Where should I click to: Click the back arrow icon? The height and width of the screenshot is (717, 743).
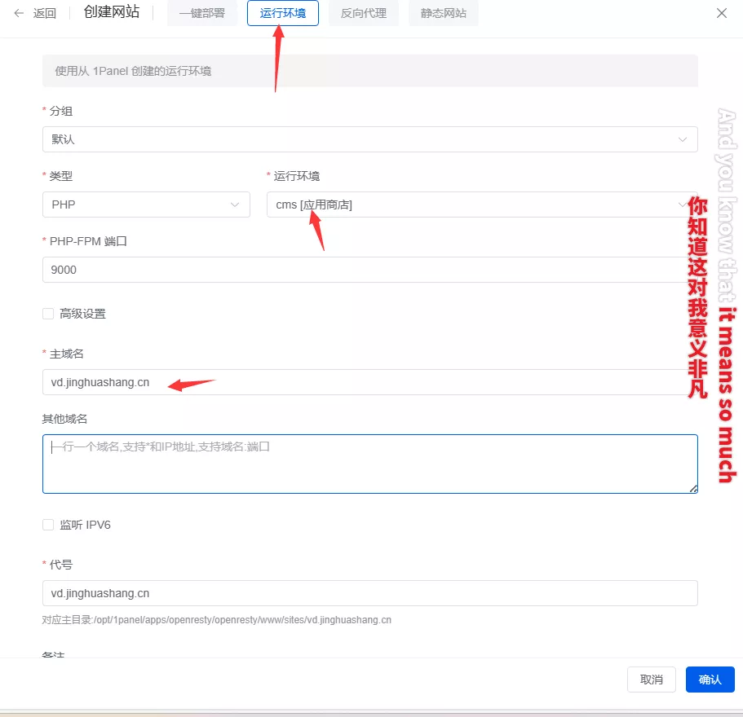click(x=19, y=13)
